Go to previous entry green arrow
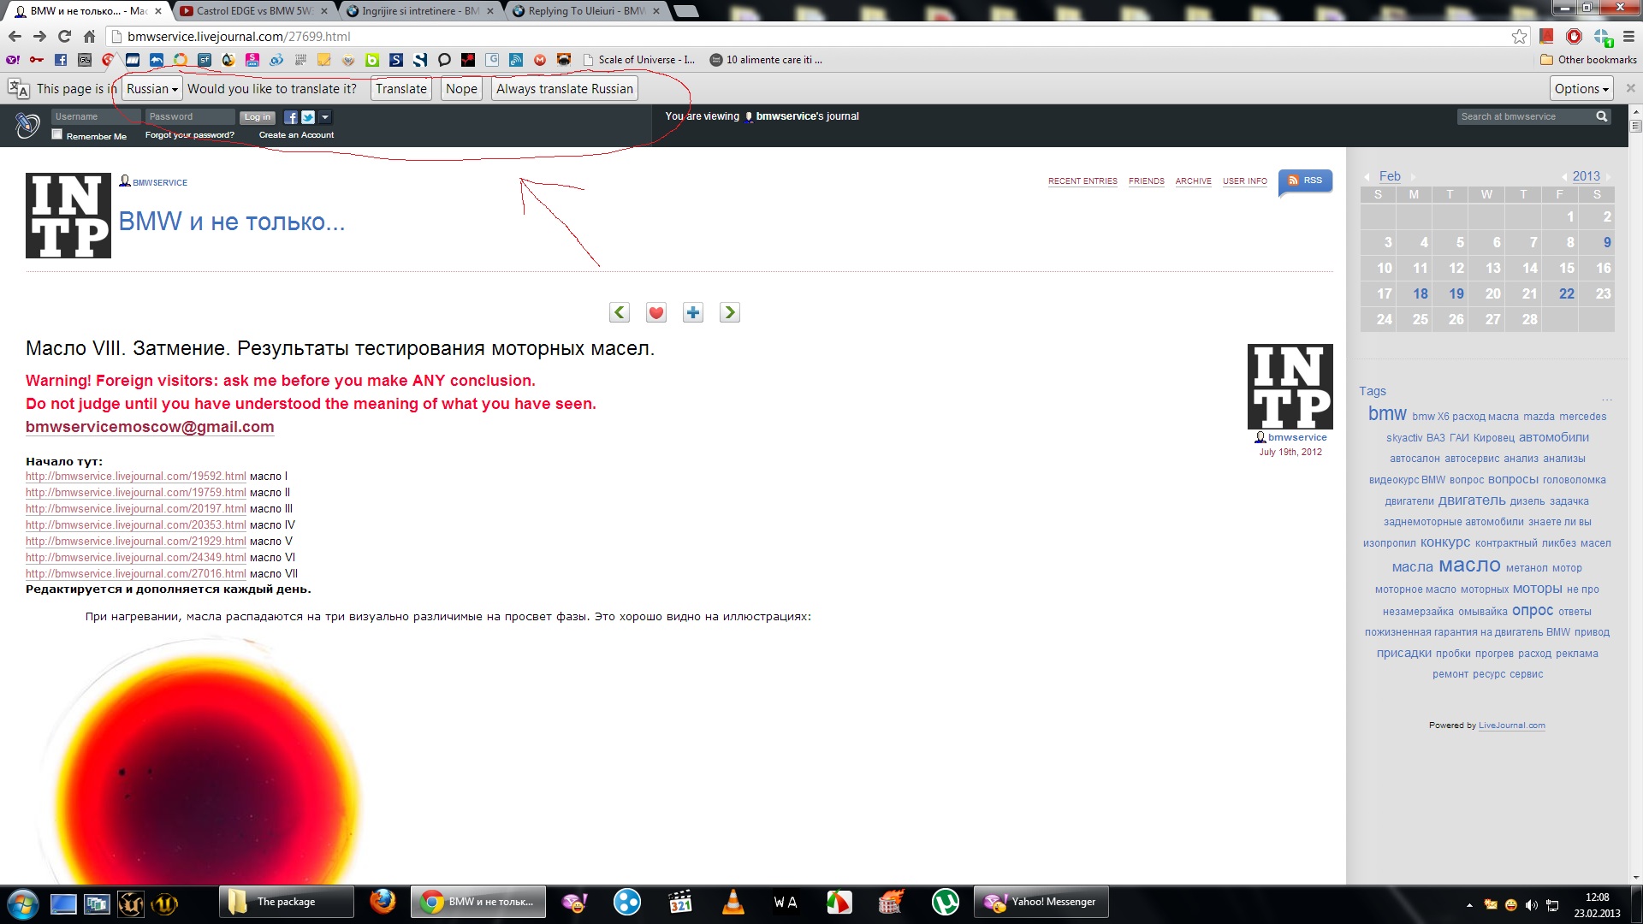The height and width of the screenshot is (924, 1643). (620, 313)
